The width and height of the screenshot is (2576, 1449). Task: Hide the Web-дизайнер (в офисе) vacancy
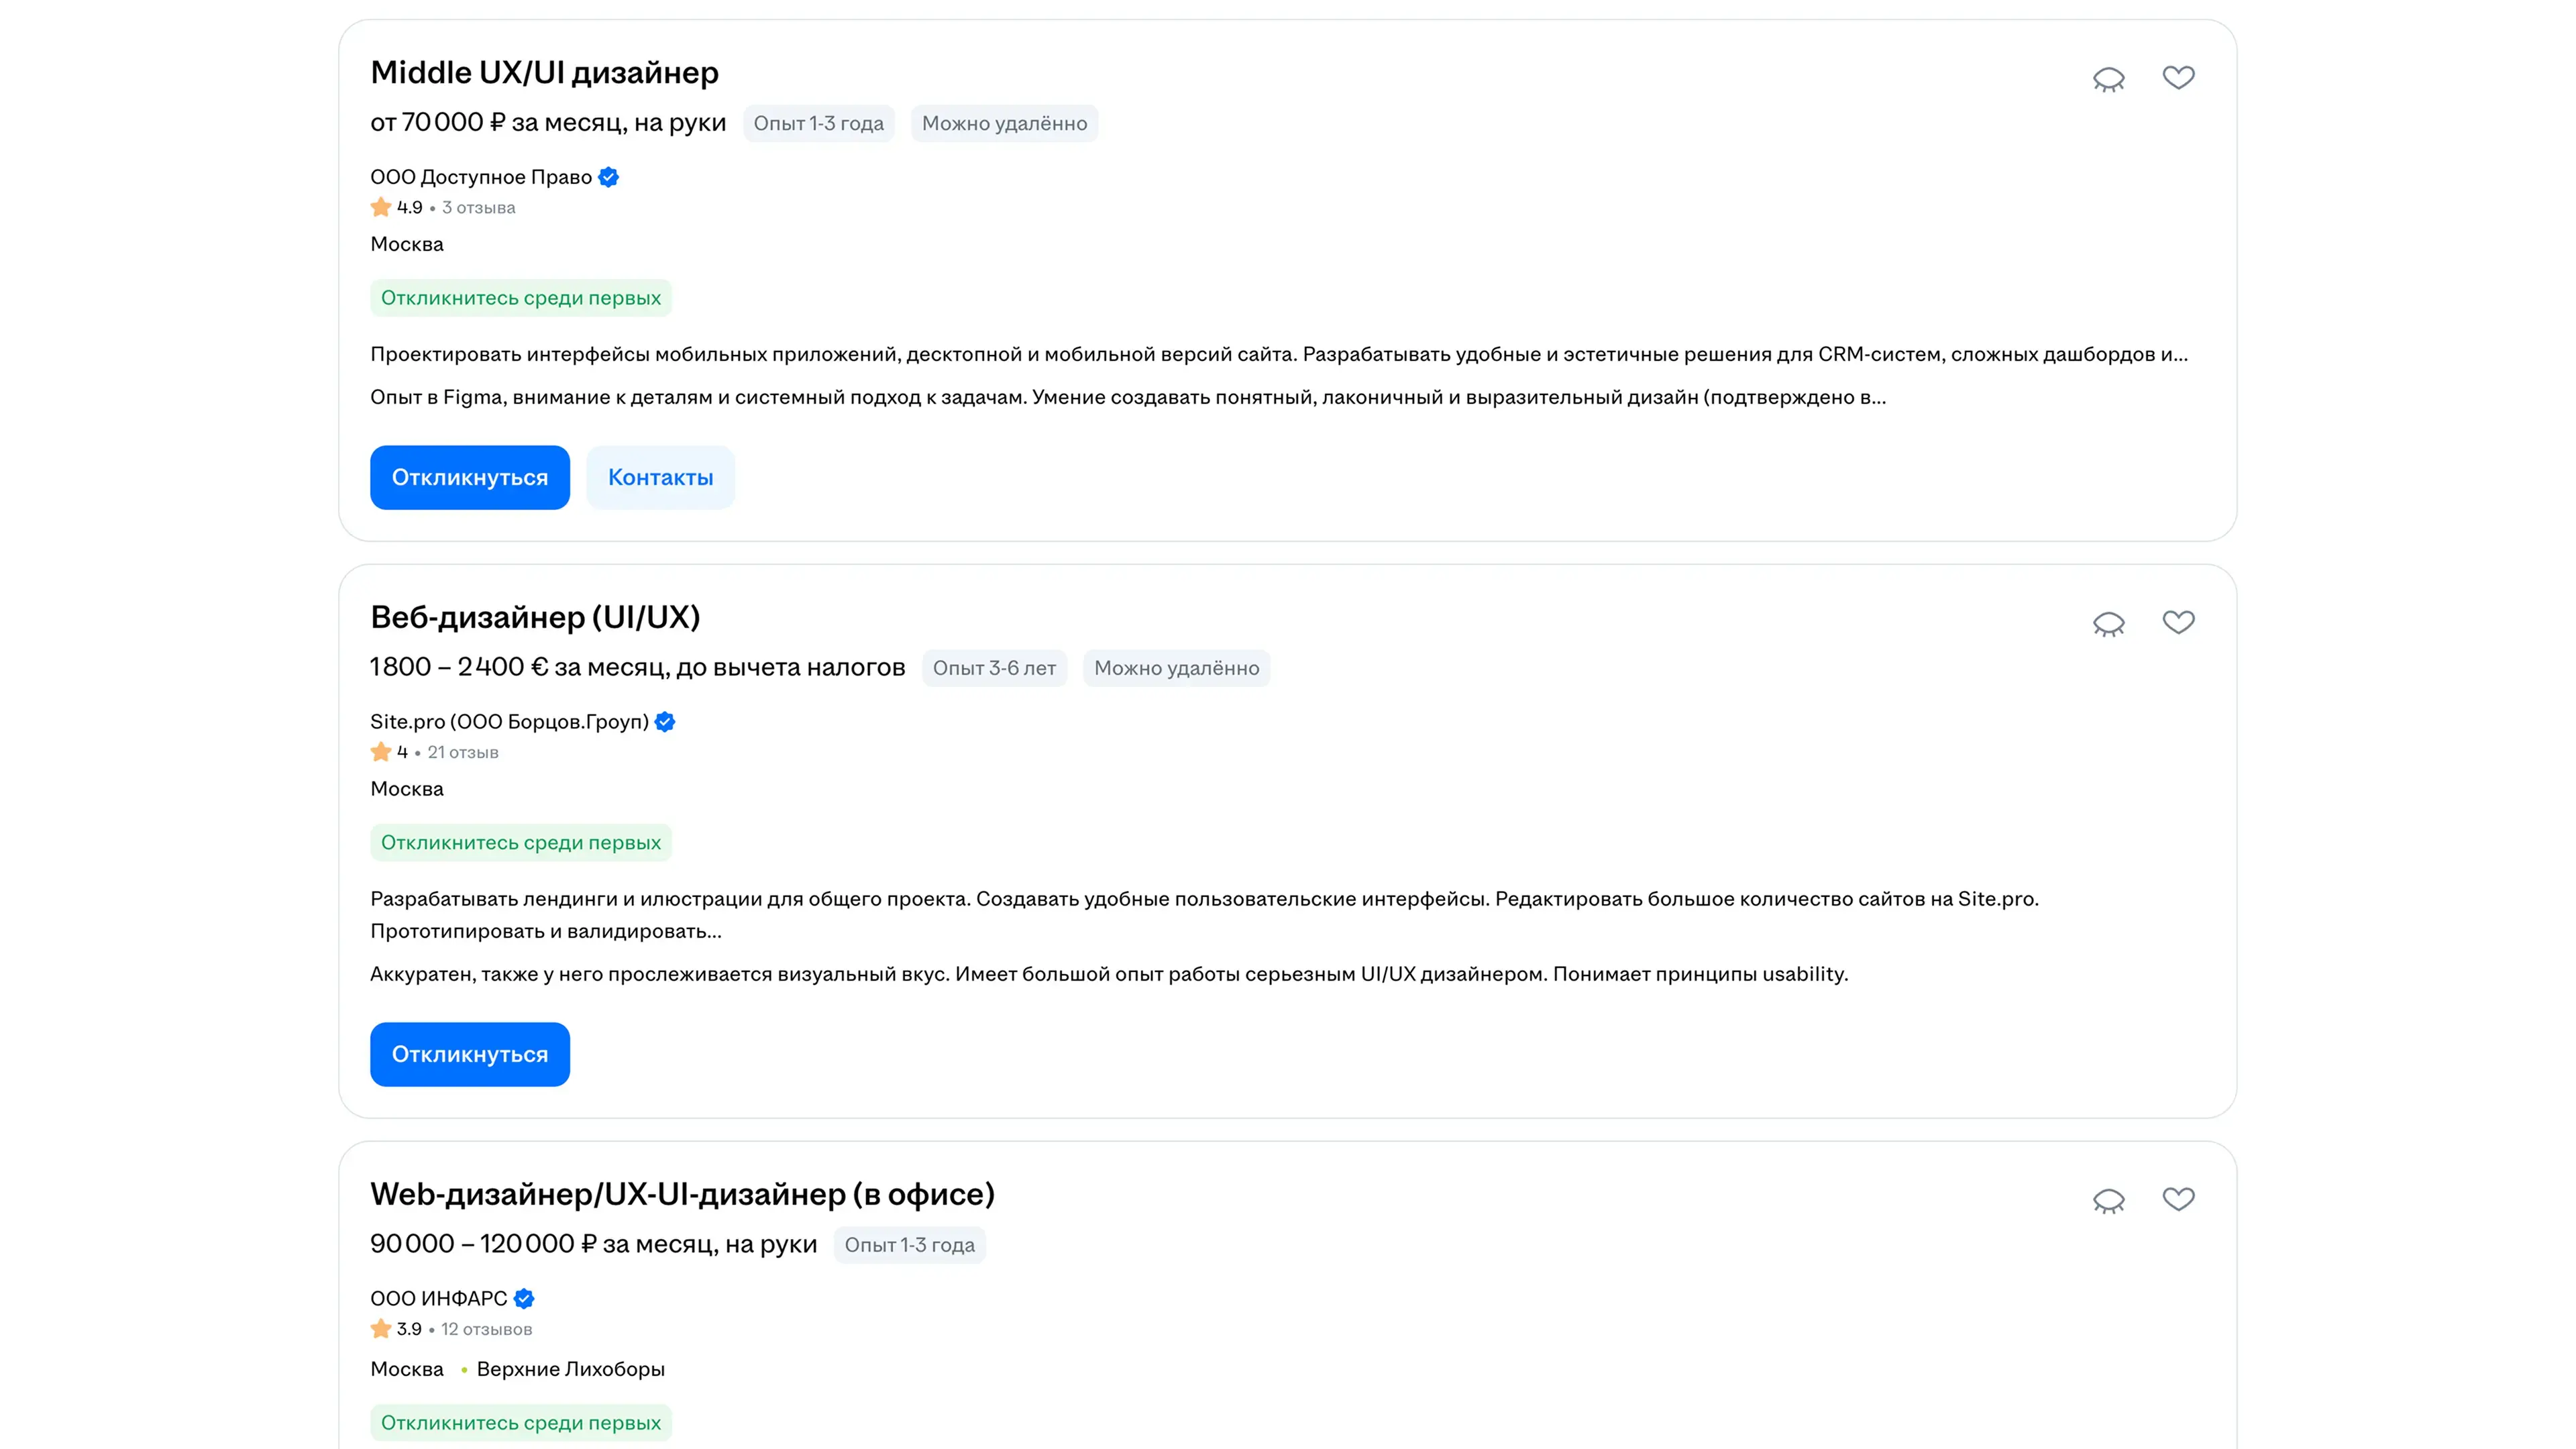pyautogui.click(x=2108, y=1200)
